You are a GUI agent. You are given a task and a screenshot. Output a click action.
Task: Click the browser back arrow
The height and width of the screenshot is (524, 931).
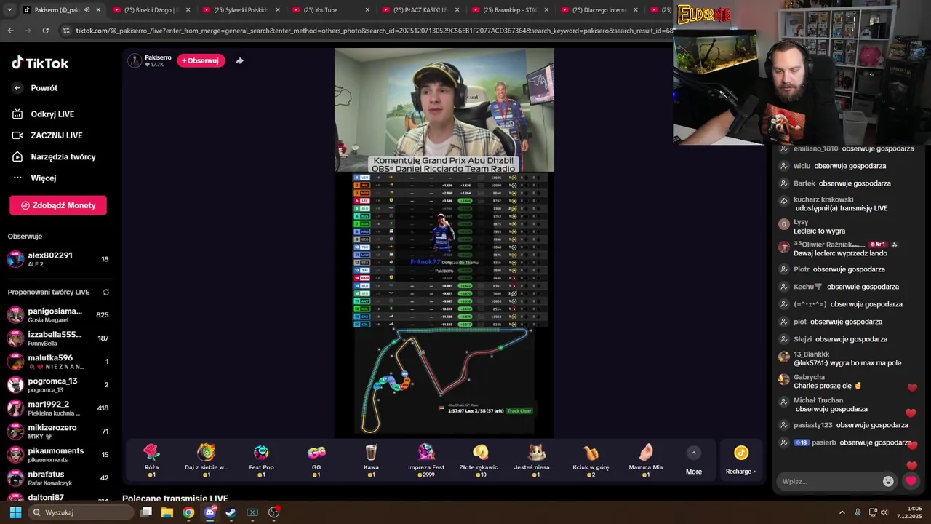(10, 31)
